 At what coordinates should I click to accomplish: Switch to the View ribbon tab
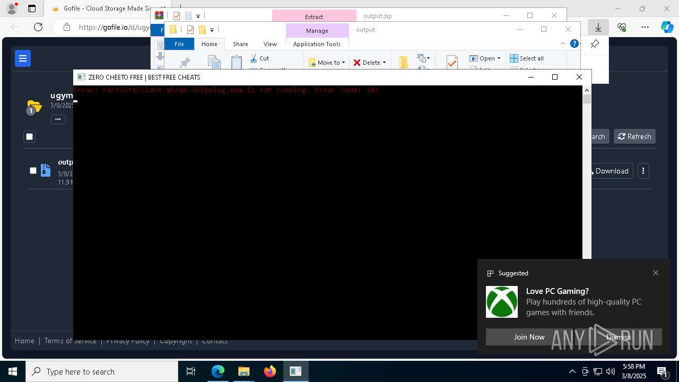pos(270,44)
